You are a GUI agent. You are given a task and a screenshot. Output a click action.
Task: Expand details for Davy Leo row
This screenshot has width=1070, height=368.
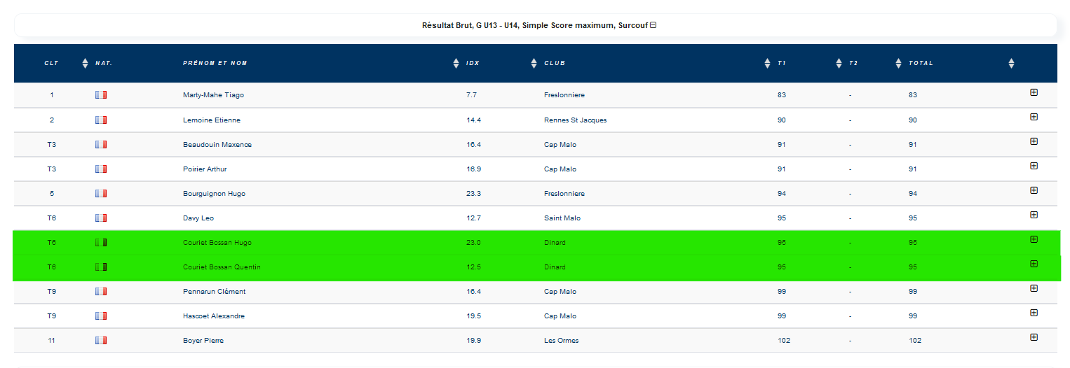pyautogui.click(x=1034, y=215)
